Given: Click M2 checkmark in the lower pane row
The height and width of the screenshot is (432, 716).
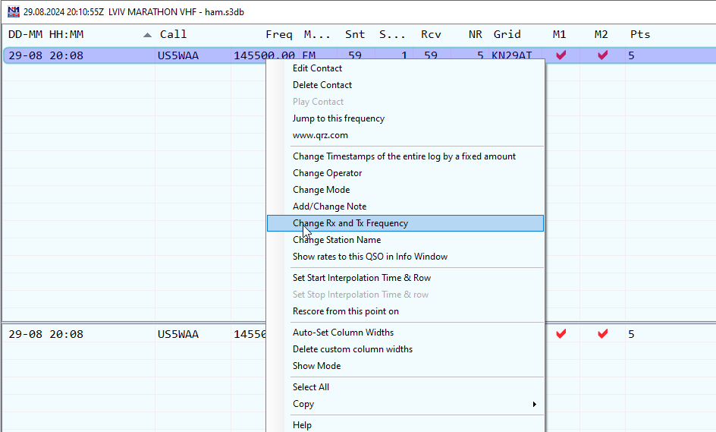Looking at the screenshot, I should click(x=602, y=334).
